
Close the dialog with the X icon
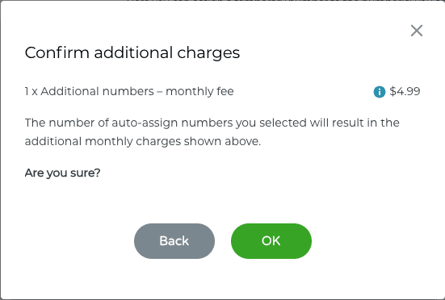pos(417,31)
